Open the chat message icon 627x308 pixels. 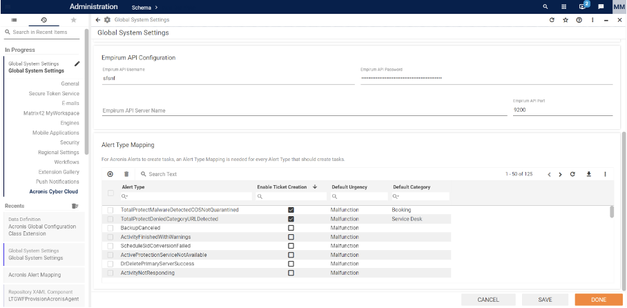pos(601,7)
